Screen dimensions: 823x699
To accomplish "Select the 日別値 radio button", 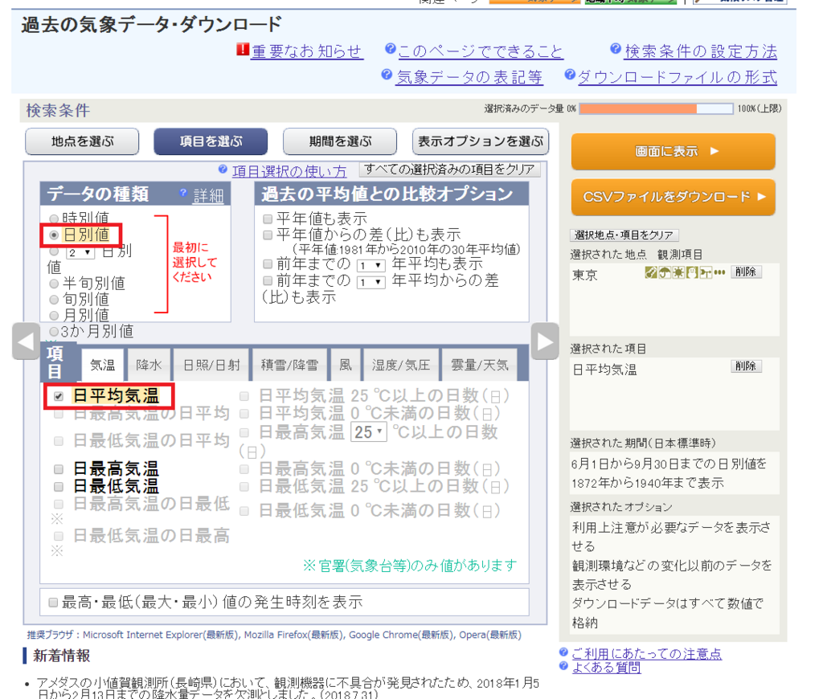I will (54, 235).
